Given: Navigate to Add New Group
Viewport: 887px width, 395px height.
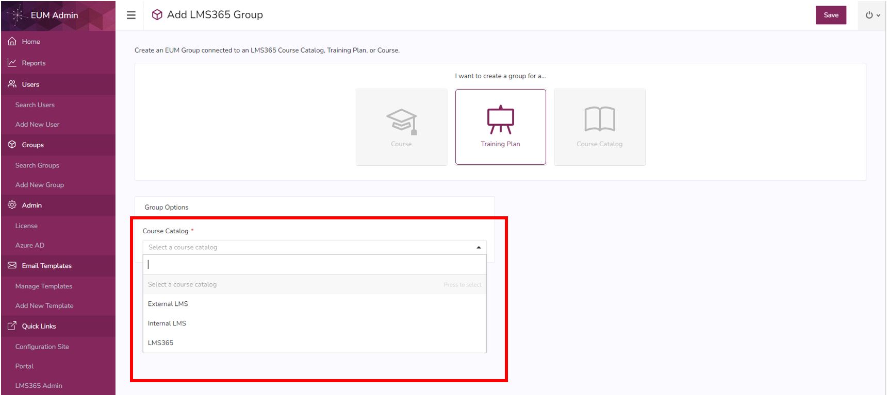Looking at the screenshot, I should 40,185.
